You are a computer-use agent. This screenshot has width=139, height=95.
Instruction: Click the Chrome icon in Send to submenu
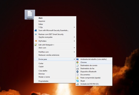[77, 62]
